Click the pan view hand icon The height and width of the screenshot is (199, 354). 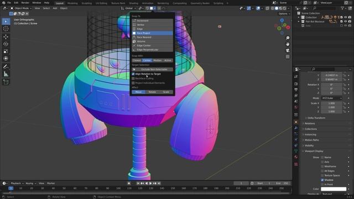pyautogui.click(x=288, y=44)
